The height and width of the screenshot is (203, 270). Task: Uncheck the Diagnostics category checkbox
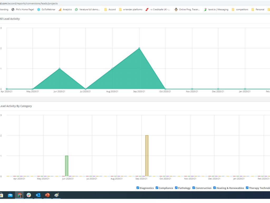[138, 188]
